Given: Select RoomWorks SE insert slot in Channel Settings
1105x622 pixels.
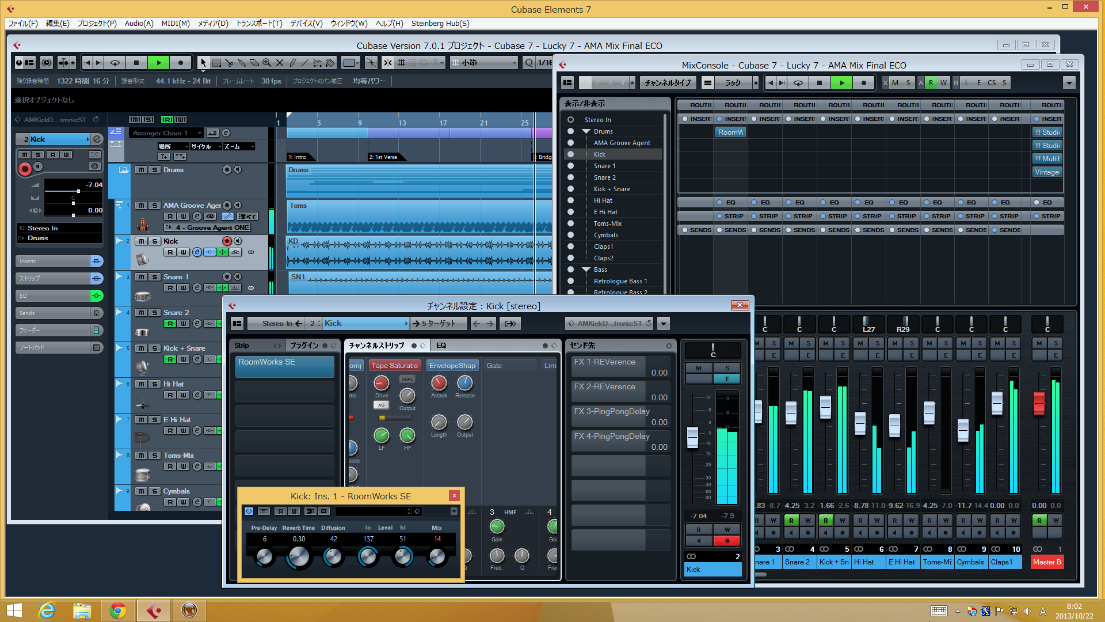Looking at the screenshot, I should click(285, 366).
